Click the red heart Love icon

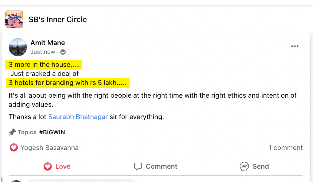(x=48, y=166)
